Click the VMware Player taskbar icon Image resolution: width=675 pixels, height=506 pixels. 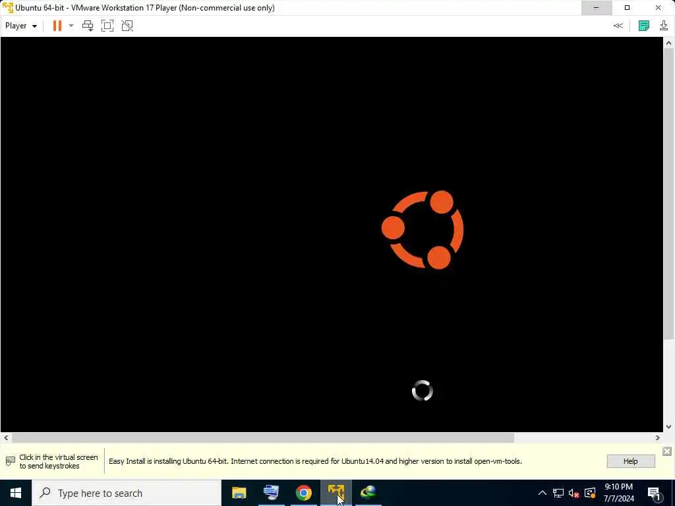(336, 493)
